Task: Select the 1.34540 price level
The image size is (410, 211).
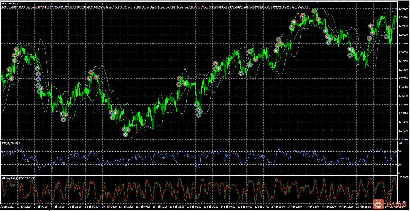Action: (404, 131)
